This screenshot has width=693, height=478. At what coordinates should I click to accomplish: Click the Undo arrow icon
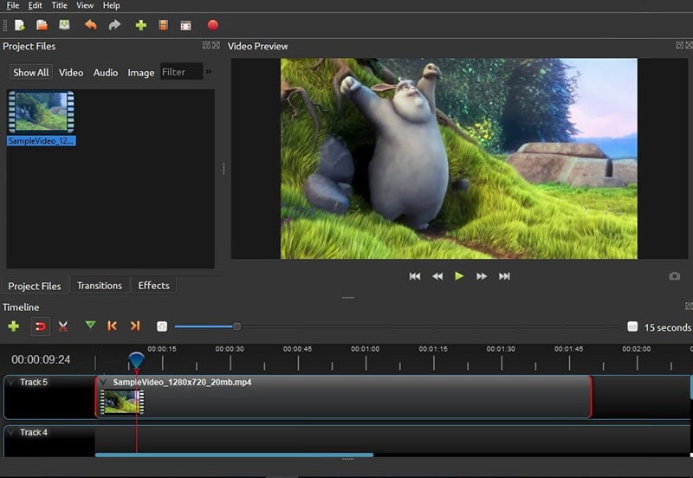point(91,25)
